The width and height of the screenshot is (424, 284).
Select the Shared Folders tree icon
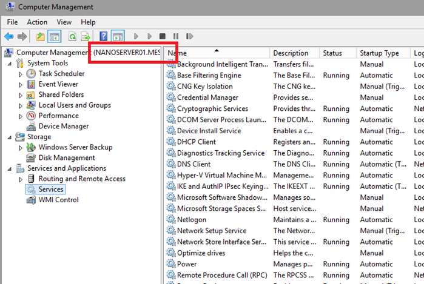[x=30, y=94]
